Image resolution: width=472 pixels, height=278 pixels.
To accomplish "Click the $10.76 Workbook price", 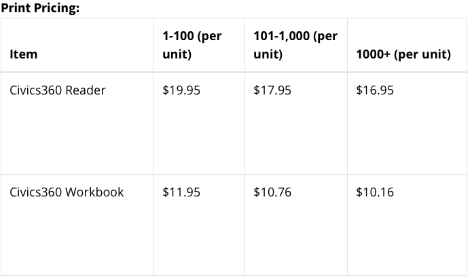I will click(272, 192).
